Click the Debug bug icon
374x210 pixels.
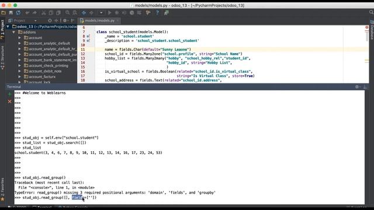[117, 13]
